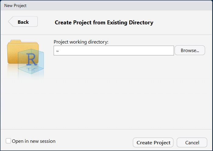
Task: Cancel the New Project dialog
Action: pos(192,142)
